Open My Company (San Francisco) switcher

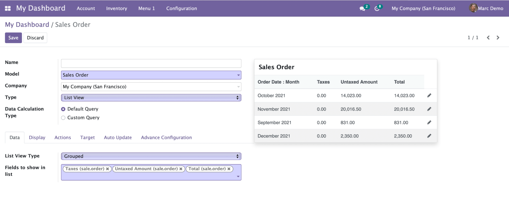[x=423, y=8]
